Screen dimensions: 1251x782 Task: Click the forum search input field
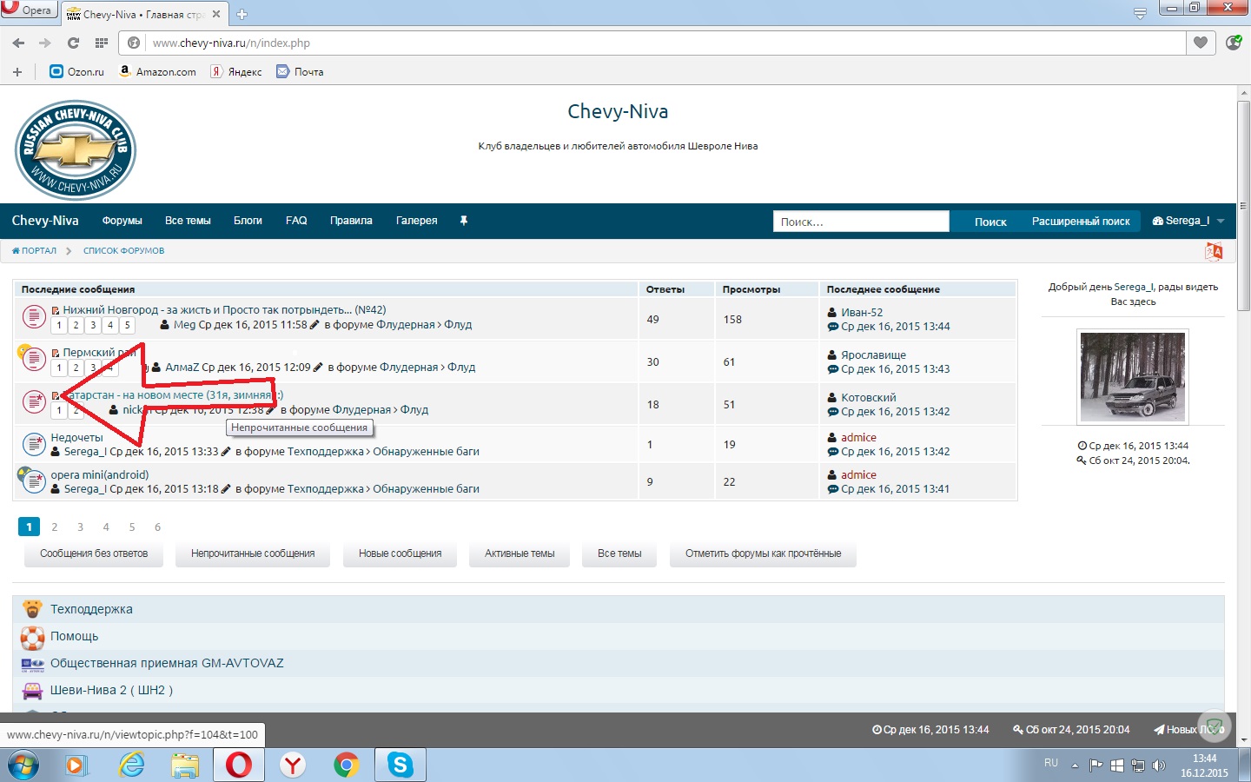(x=861, y=222)
